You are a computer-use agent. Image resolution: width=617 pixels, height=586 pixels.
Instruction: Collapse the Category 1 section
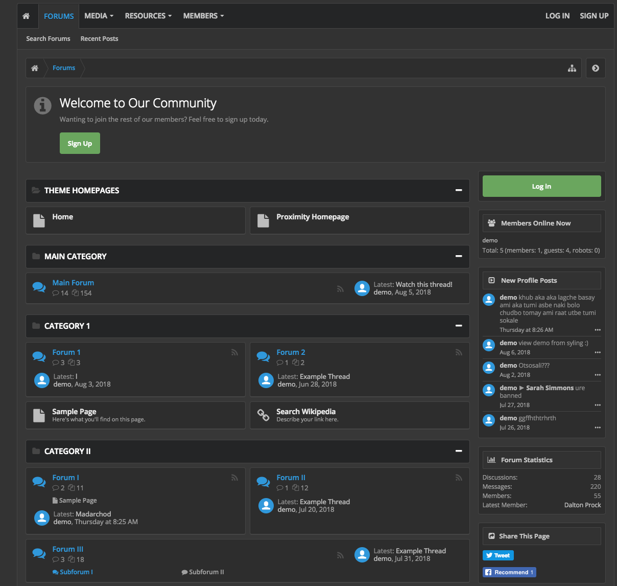[x=459, y=326]
